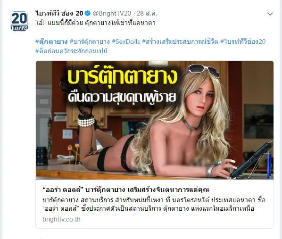
Task: Select the #ตุ๊กตายาง hashtag
Action: click(51, 41)
